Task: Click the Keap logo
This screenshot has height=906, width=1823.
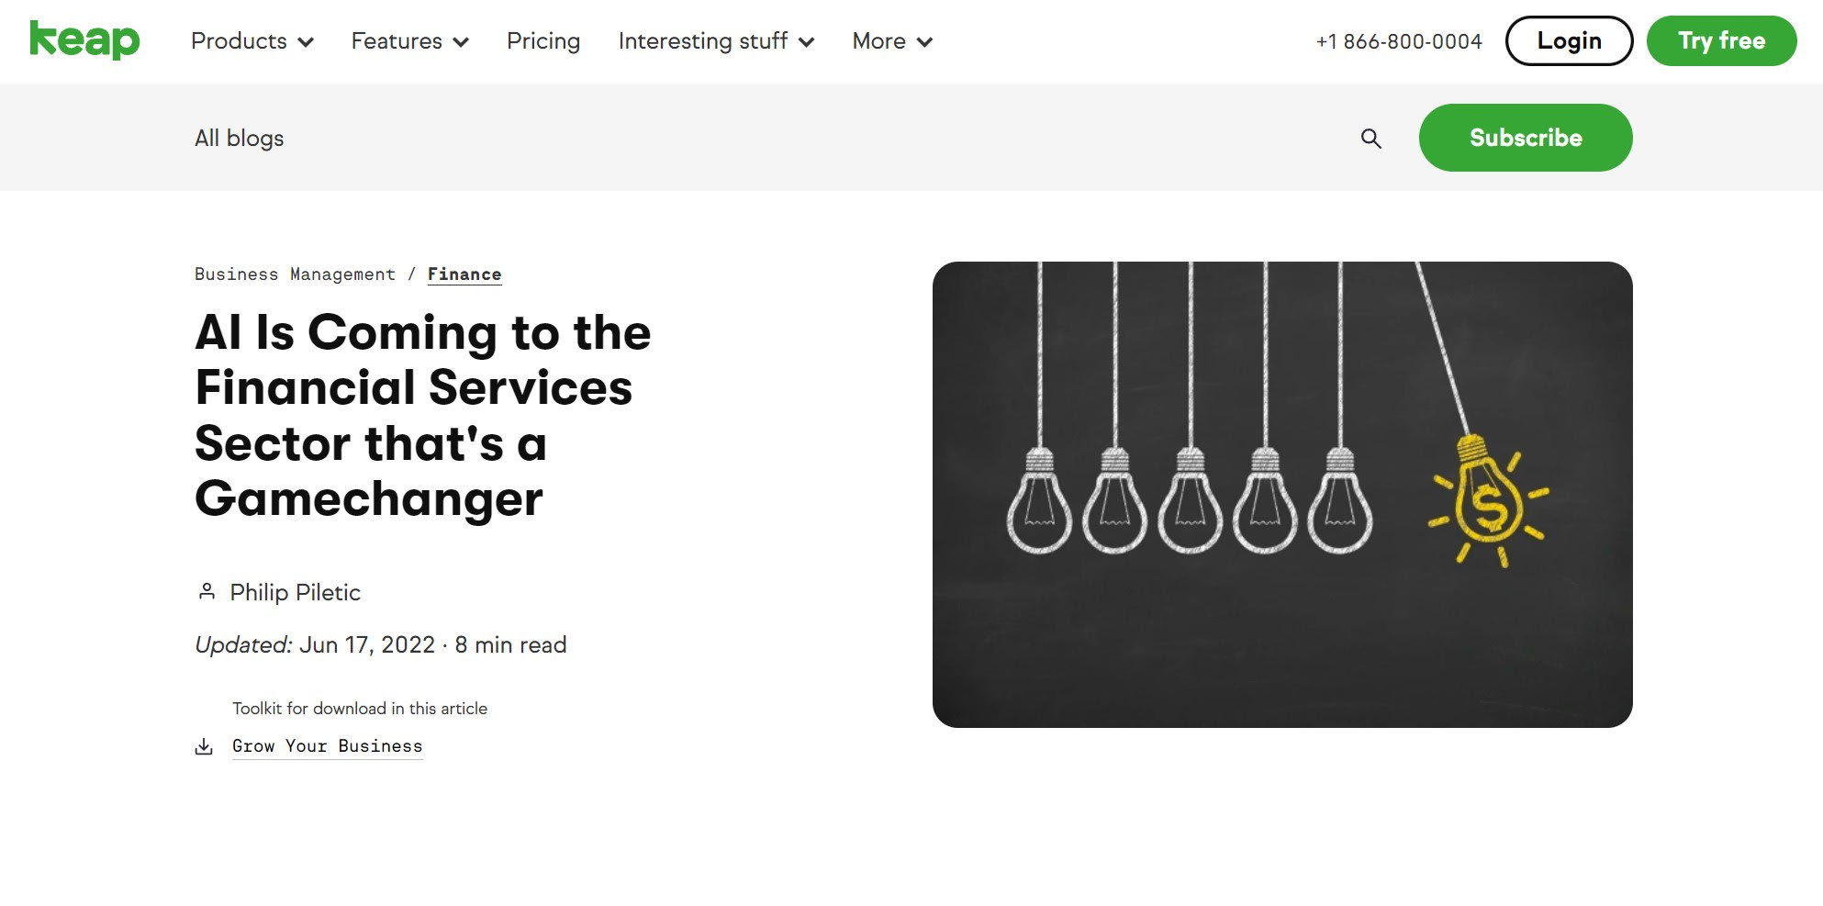Action: click(x=84, y=40)
